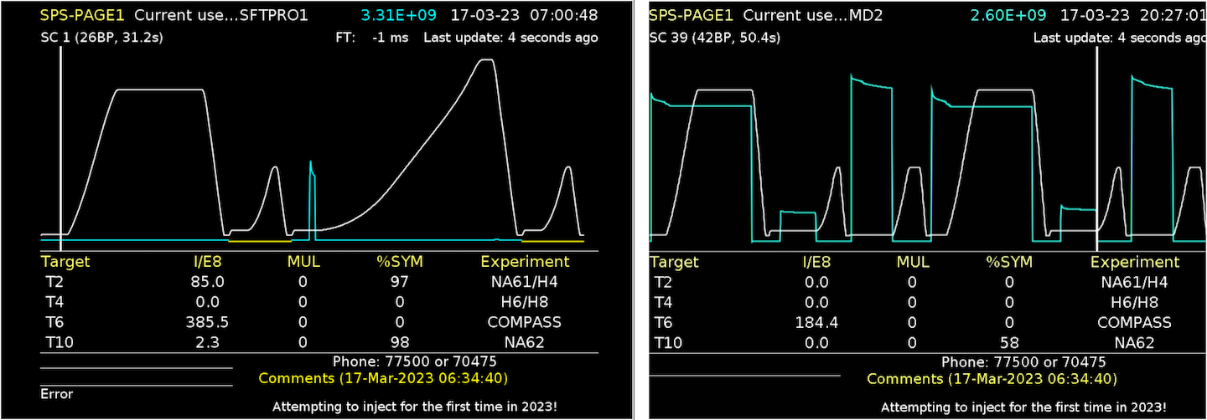The height and width of the screenshot is (420, 1207).
Task: Click the 'MUL' column header in left panel
Action: click(x=303, y=262)
